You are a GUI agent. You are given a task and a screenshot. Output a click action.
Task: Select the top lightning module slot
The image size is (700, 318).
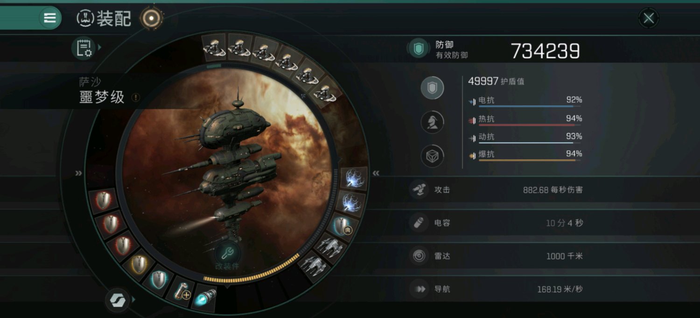point(354,179)
